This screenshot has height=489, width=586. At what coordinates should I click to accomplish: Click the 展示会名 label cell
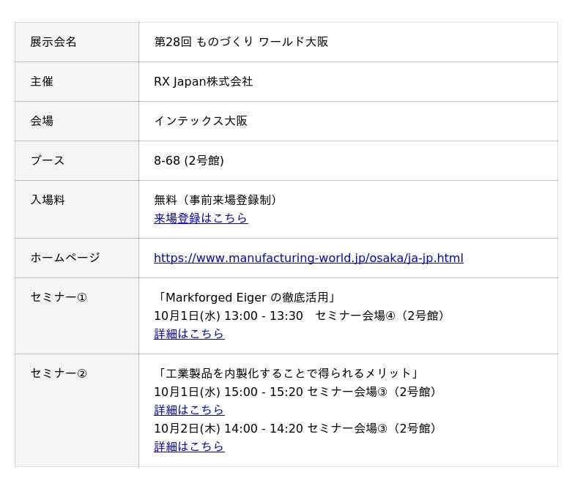tap(53, 42)
